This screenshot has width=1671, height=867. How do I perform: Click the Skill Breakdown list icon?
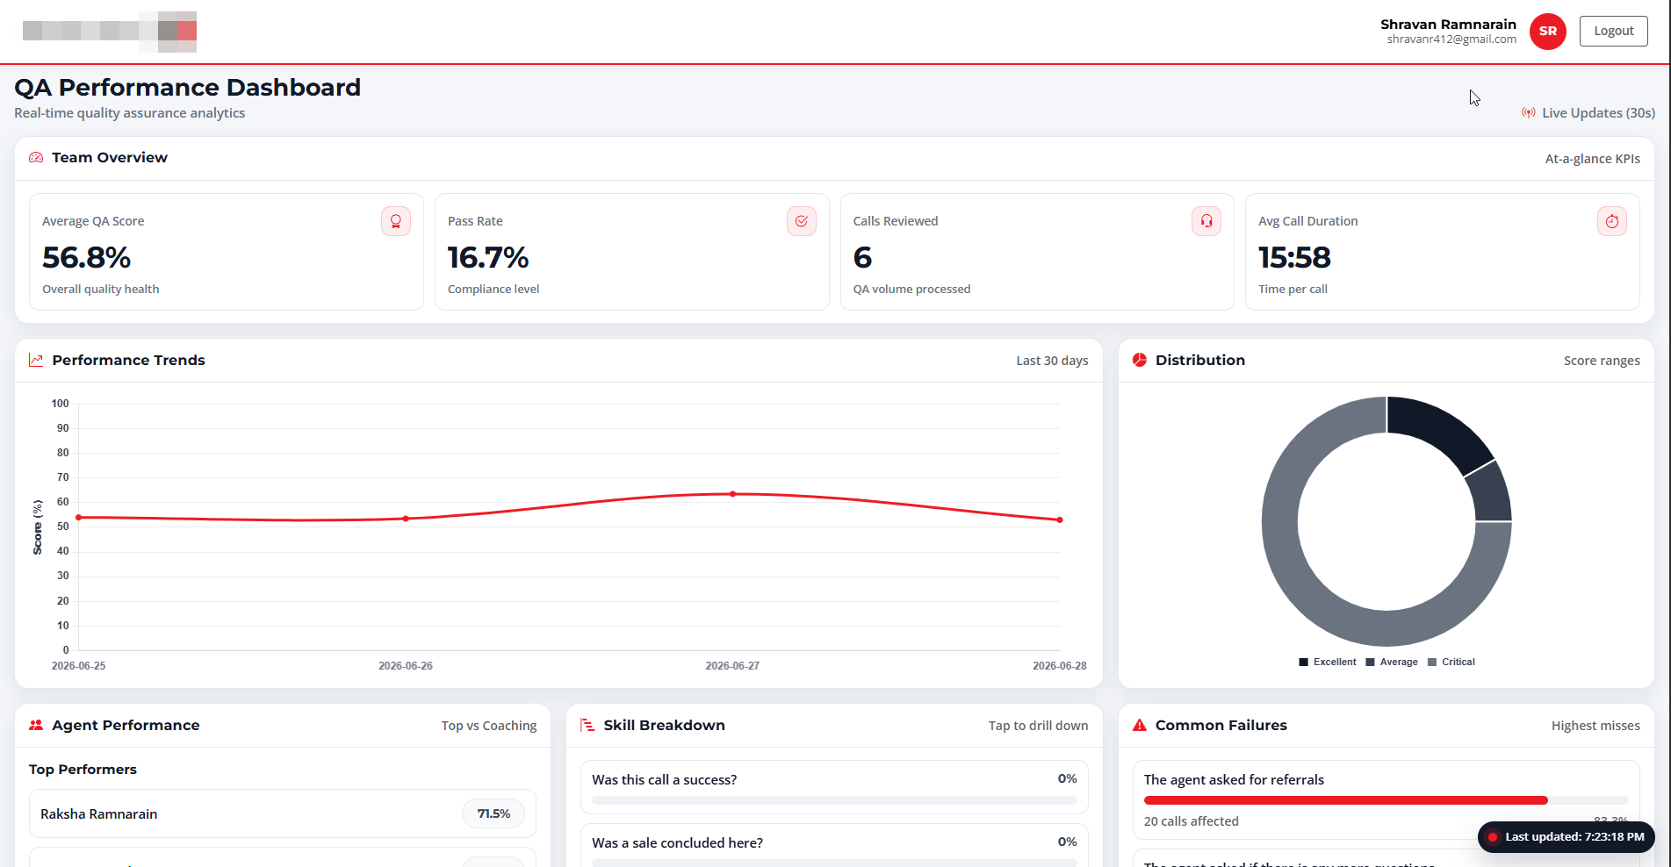[587, 725]
